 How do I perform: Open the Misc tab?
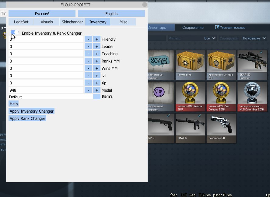[x=123, y=22]
